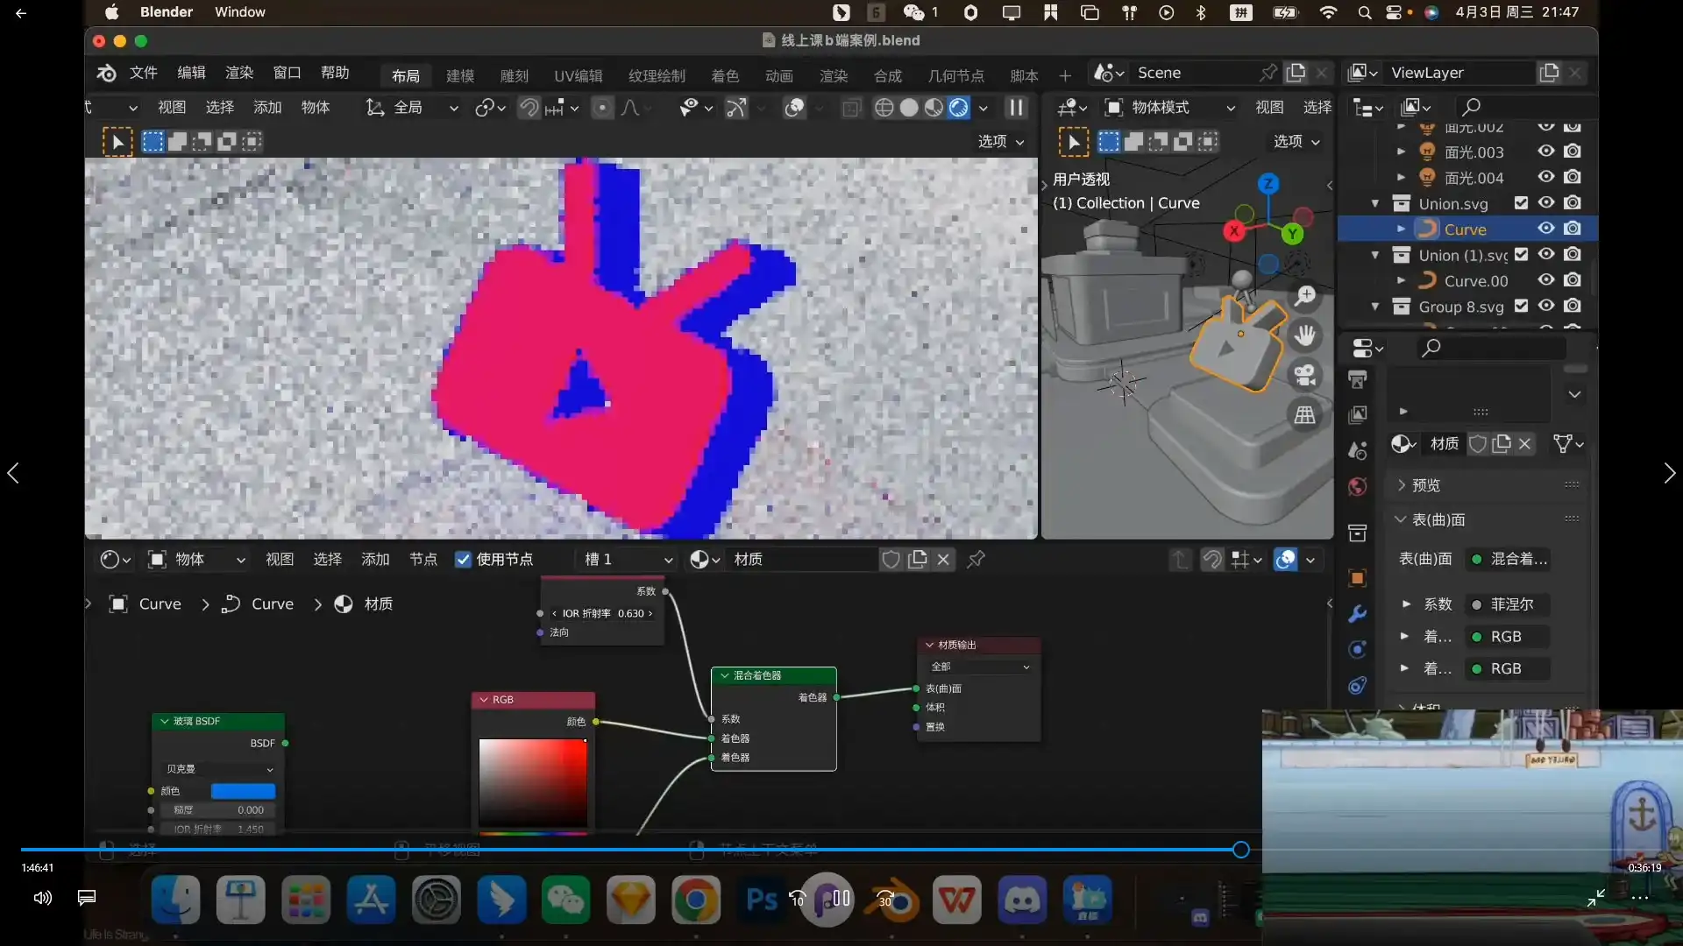Click the 菲涅尔 factor link button
The height and width of the screenshot is (946, 1683).
point(1509,604)
